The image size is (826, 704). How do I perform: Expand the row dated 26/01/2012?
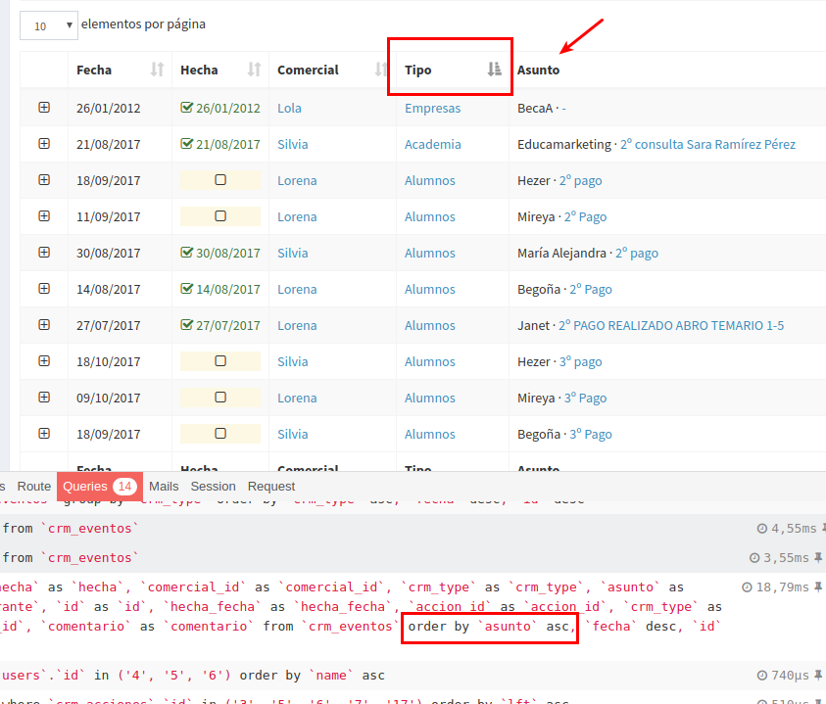coord(44,108)
